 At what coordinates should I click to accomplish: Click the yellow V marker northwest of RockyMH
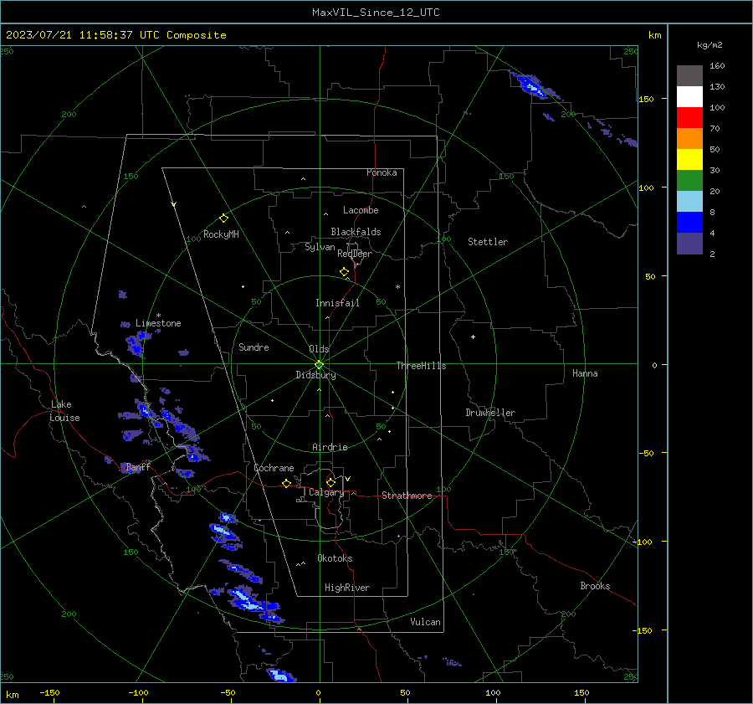click(174, 204)
